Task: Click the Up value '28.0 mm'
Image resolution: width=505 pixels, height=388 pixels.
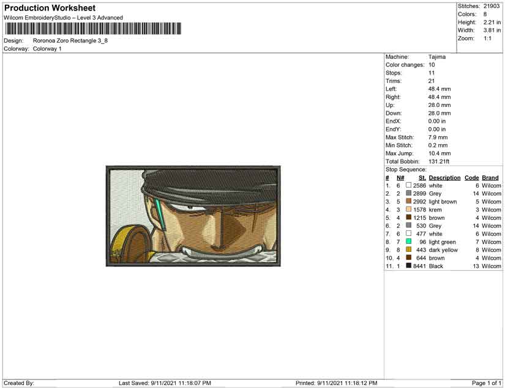Action: tap(440, 105)
